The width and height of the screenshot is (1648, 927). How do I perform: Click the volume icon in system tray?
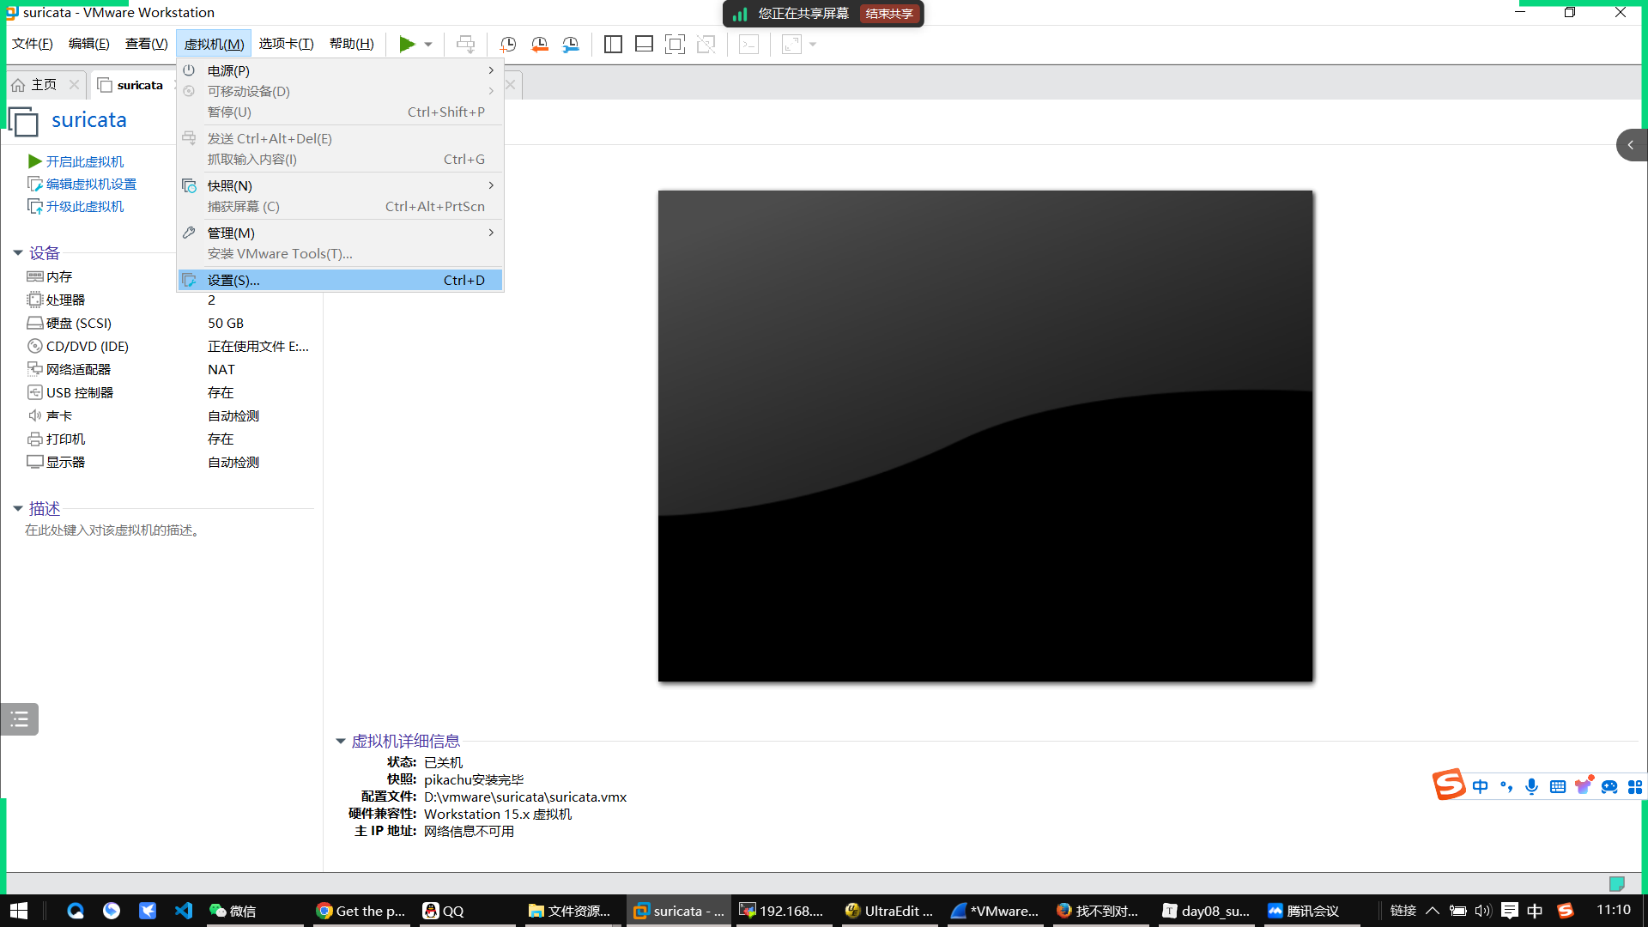pos(1482,911)
